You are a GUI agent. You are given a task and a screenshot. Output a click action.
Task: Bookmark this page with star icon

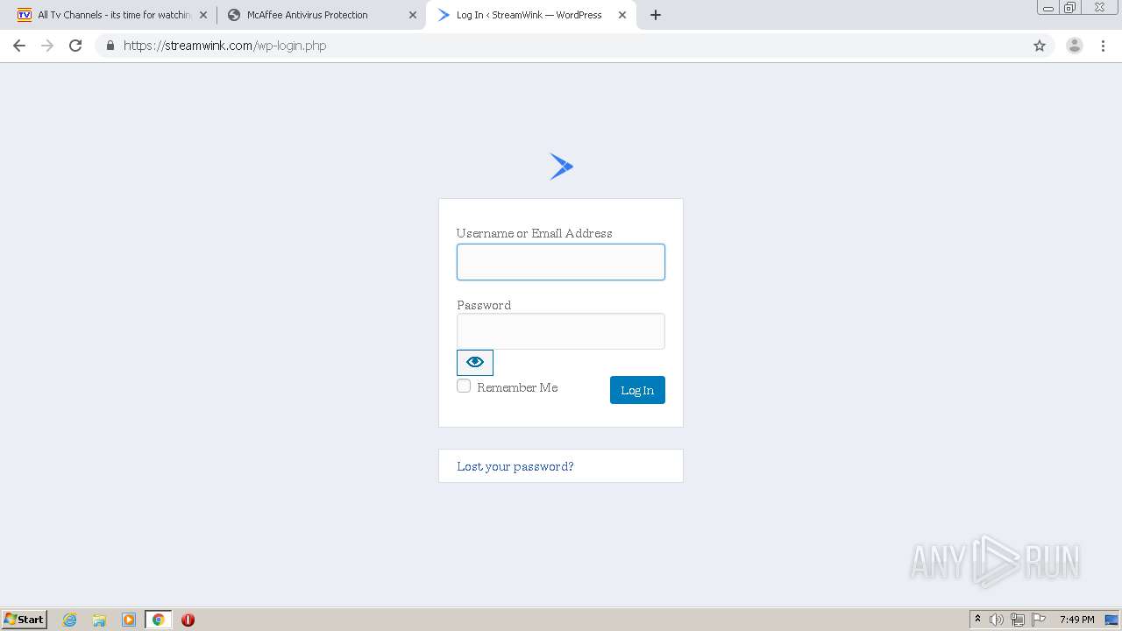point(1040,46)
